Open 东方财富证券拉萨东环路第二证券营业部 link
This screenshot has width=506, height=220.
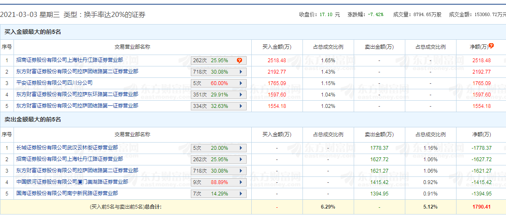pos(77,94)
